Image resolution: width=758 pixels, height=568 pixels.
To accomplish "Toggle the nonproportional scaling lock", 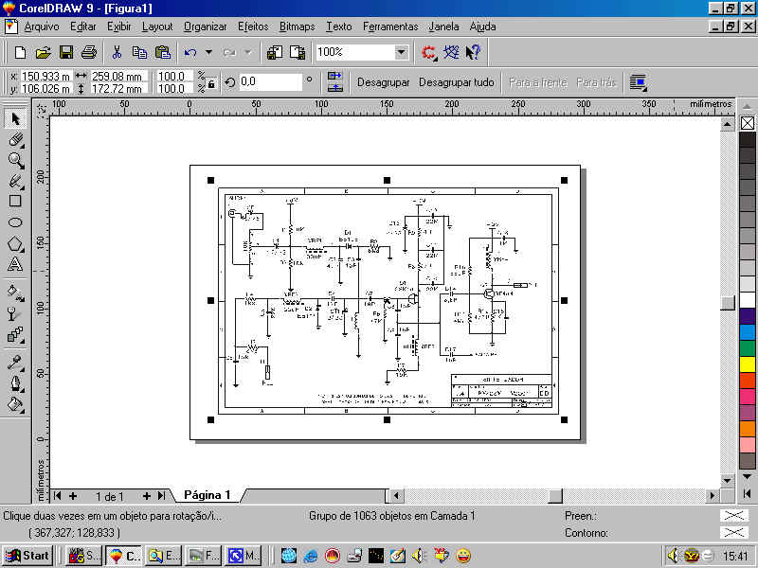I will (211, 83).
